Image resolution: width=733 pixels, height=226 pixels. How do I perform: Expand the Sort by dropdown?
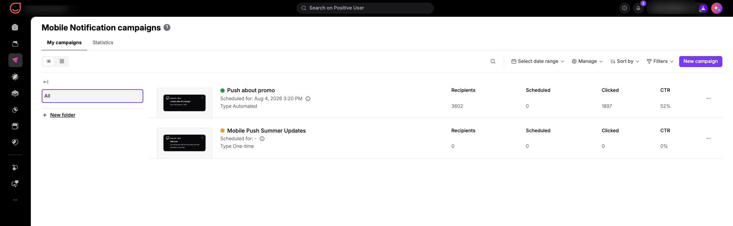(x=625, y=61)
